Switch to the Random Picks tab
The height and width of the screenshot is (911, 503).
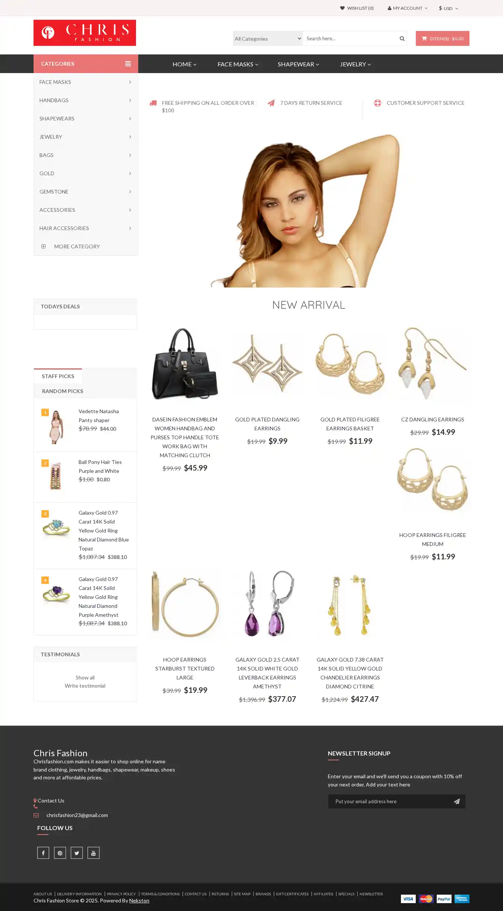point(63,391)
